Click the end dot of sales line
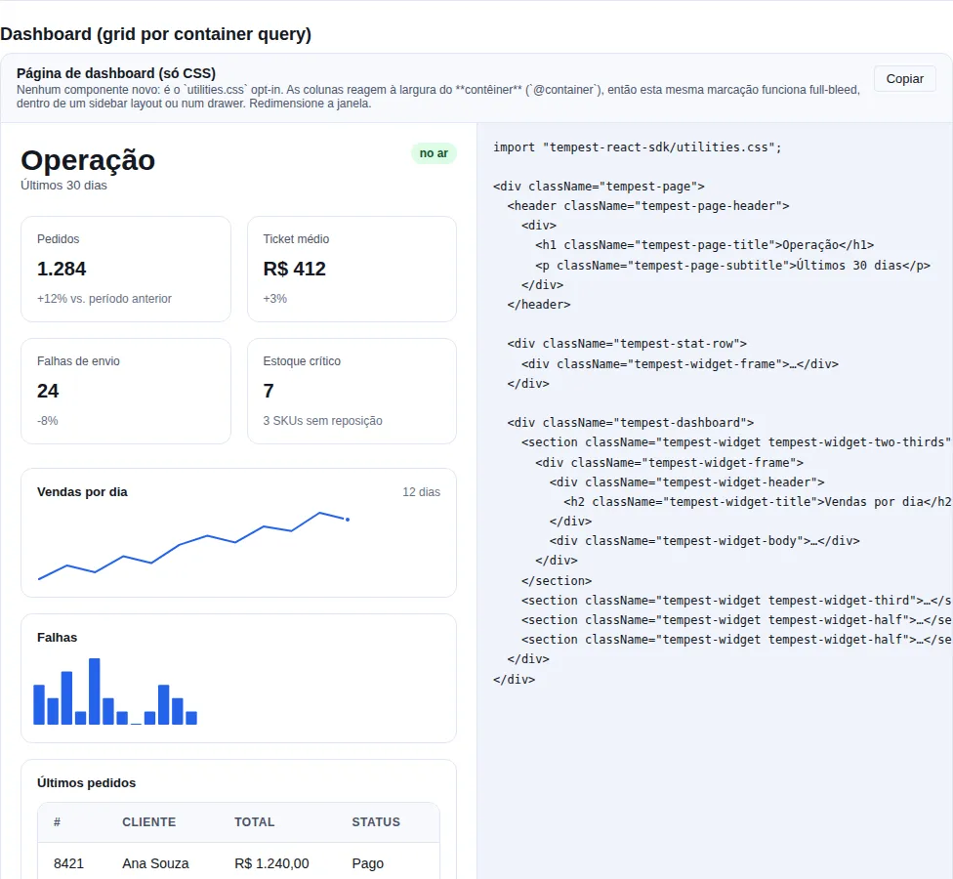 click(x=348, y=520)
